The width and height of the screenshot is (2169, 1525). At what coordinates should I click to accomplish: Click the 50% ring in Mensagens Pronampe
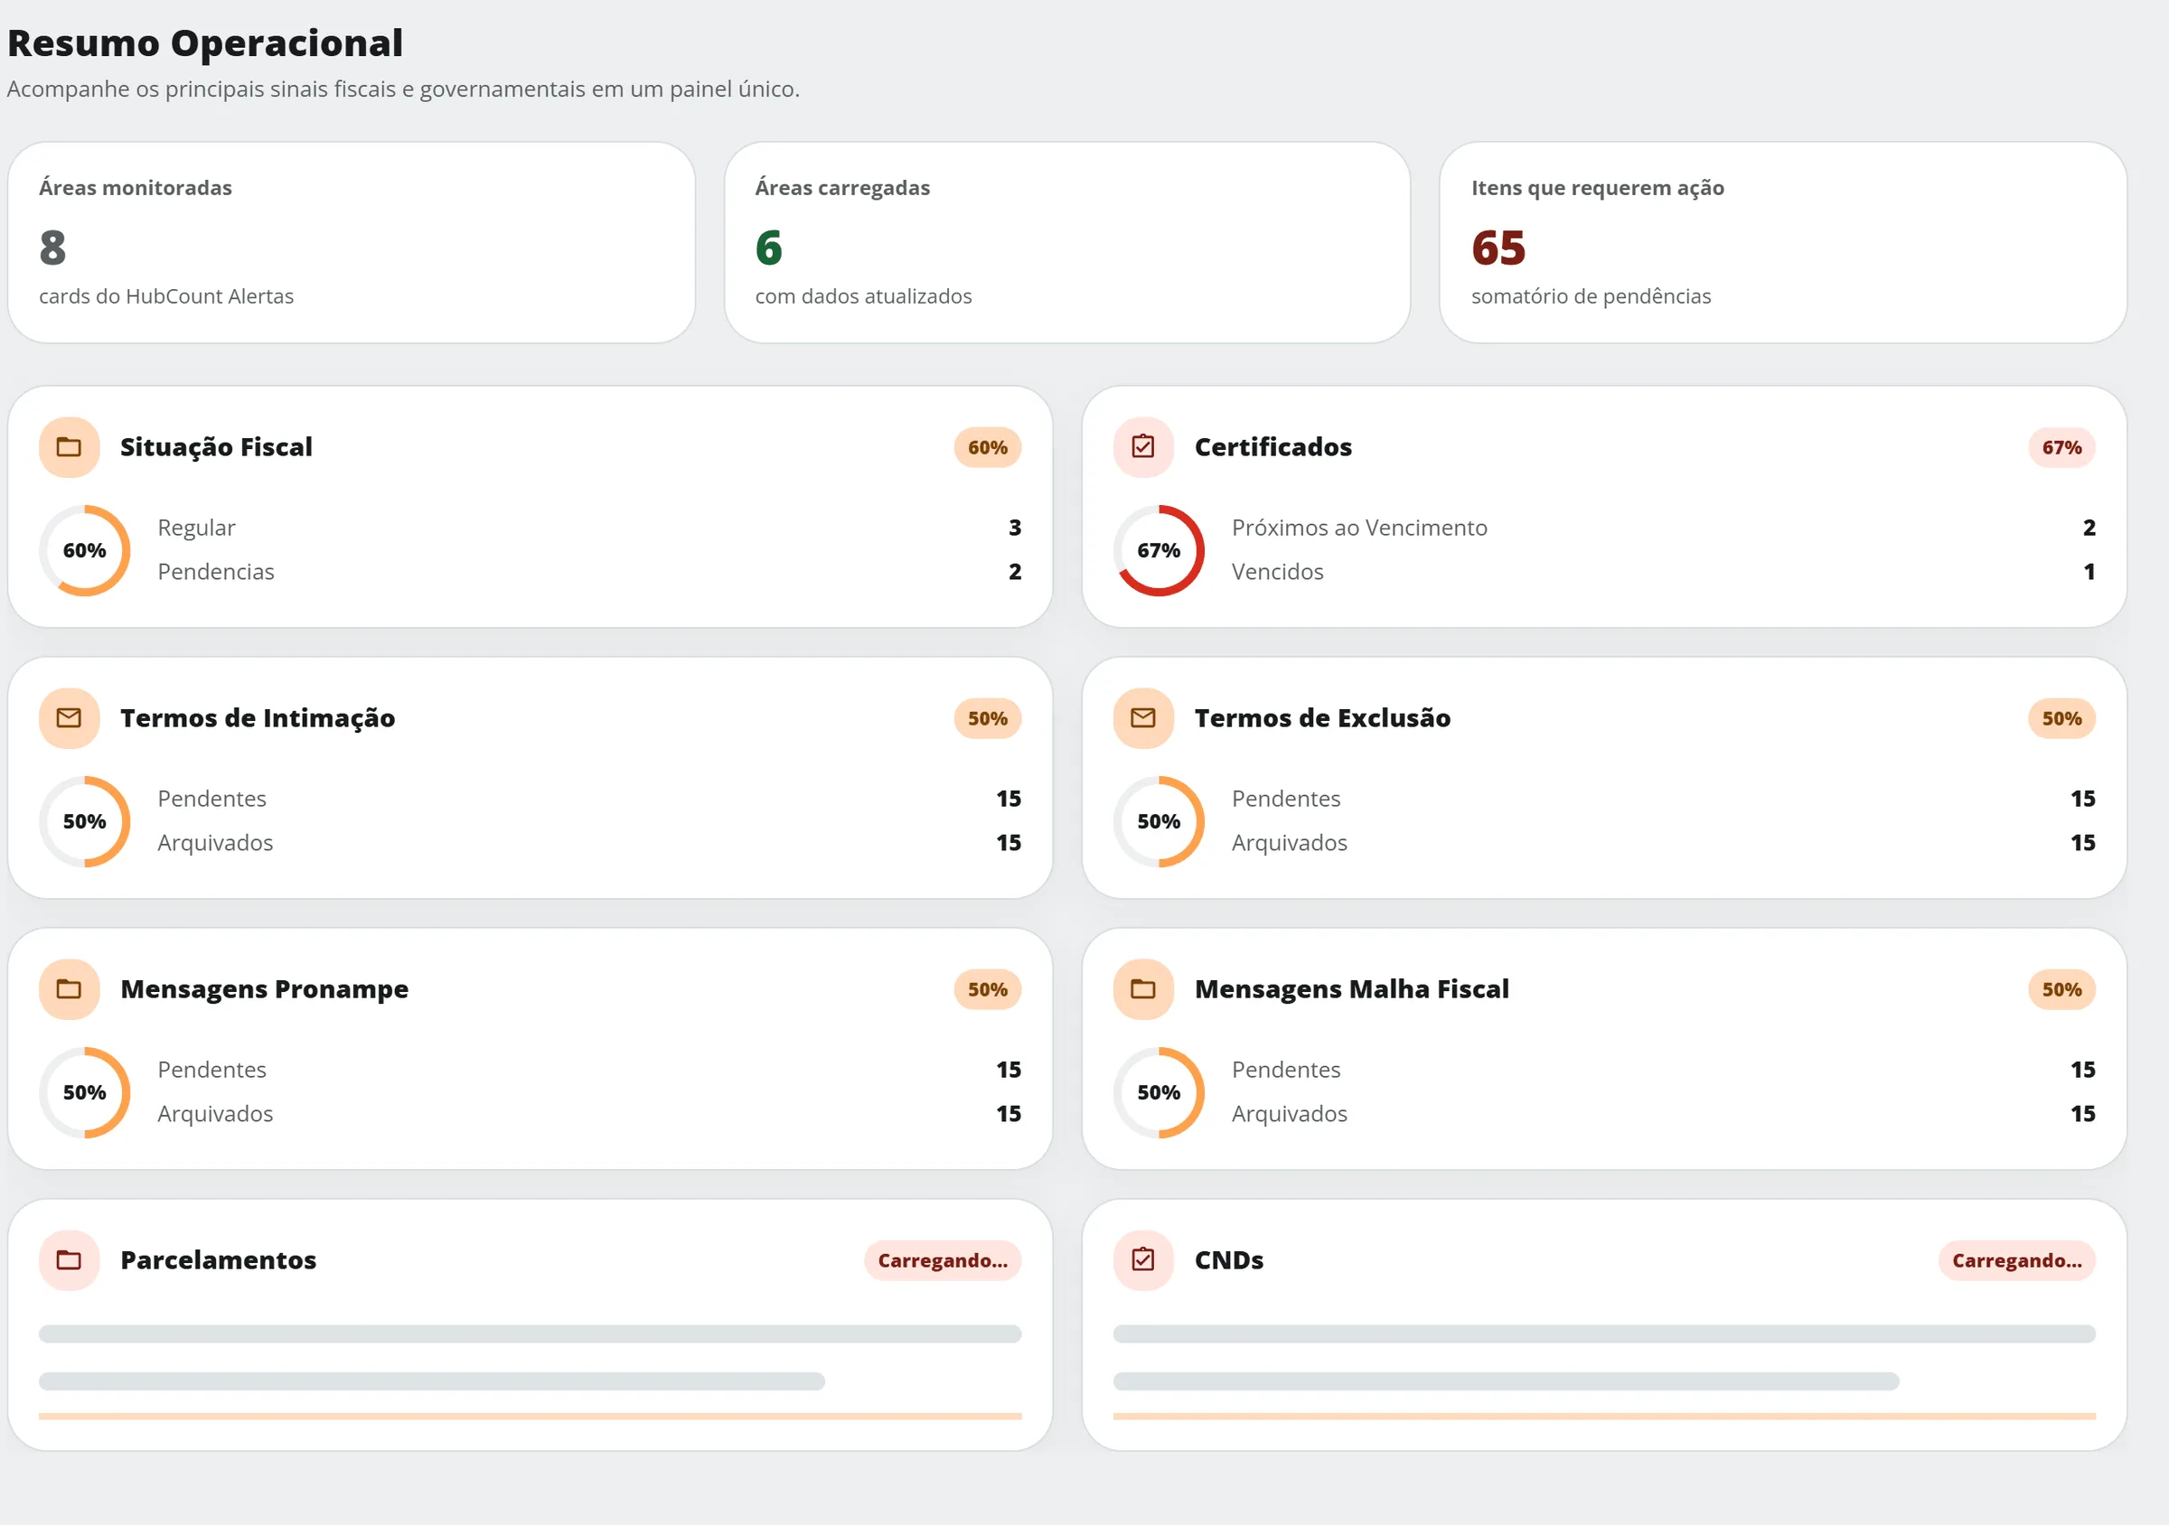[x=85, y=1092]
